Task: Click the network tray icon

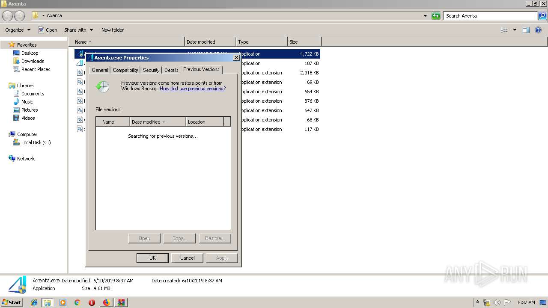Action: [x=487, y=302]
